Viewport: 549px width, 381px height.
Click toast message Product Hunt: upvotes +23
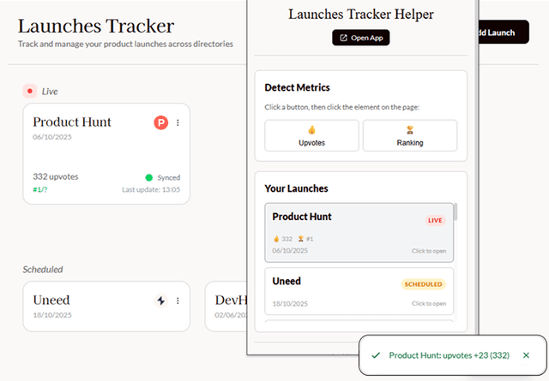[x=449, y=355]
